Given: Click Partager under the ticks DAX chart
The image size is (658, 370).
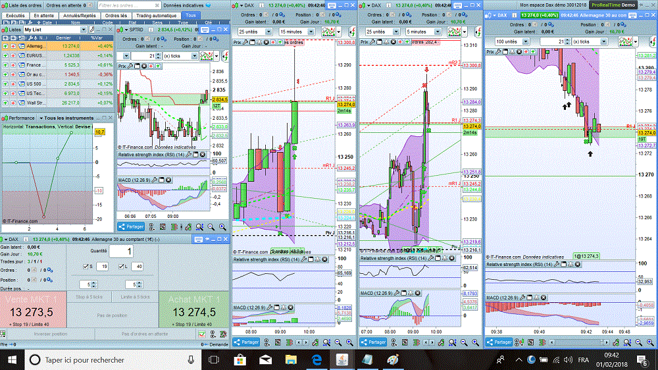Looking at the screenshot, I should click(x=499, y=342).
